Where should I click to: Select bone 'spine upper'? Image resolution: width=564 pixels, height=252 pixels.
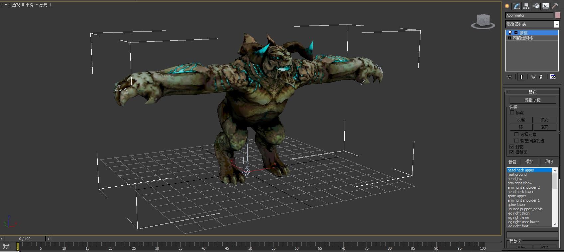529,196
